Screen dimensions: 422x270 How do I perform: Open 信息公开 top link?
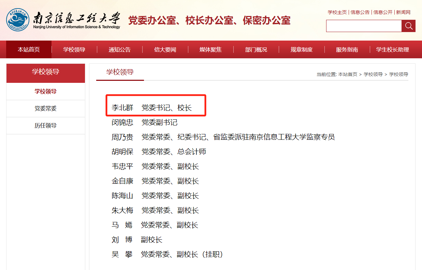(383, 12)
